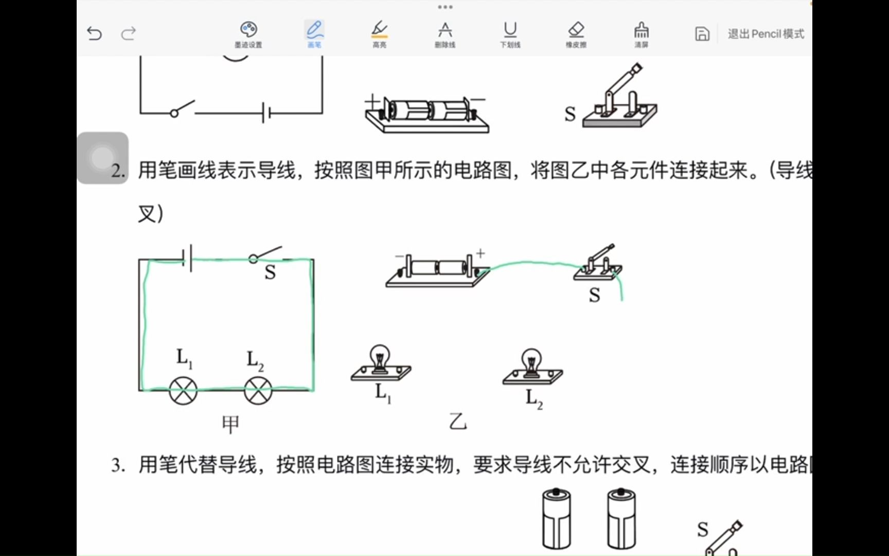The width and height of the screenshot is (889, 556).
Task: Tap the floating assistive touch button
Action: [x=102, y=158]
